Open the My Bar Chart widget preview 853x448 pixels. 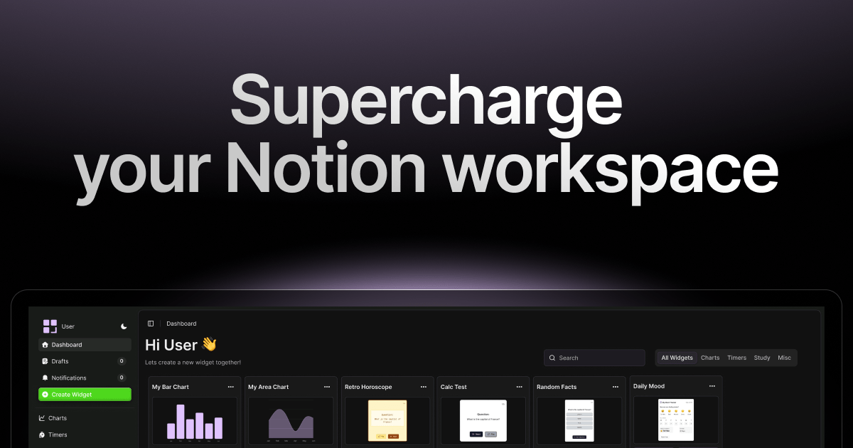tap(195, 422)
